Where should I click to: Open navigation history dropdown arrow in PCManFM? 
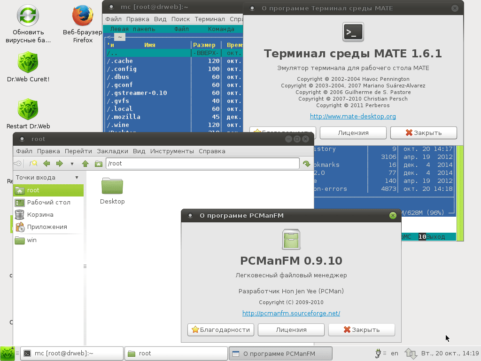(72, 164)
